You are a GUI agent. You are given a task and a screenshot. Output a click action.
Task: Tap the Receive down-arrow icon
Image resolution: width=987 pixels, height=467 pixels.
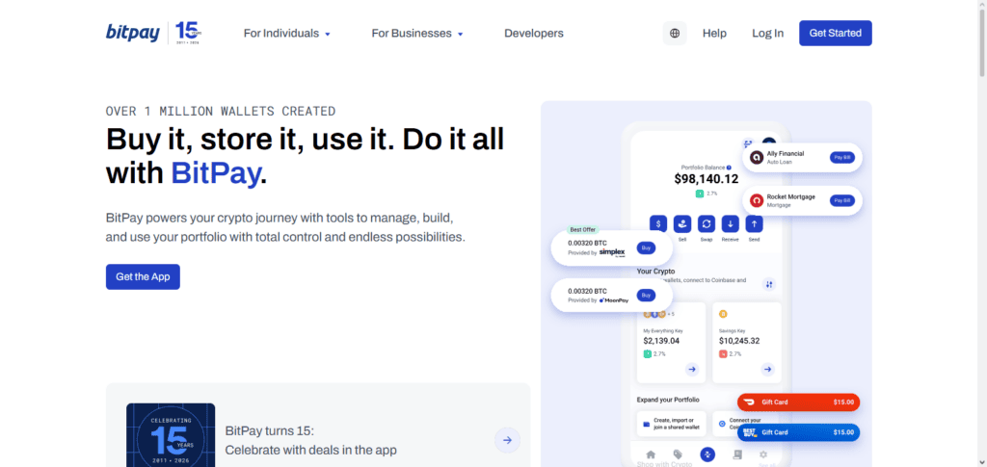(731, 223)
